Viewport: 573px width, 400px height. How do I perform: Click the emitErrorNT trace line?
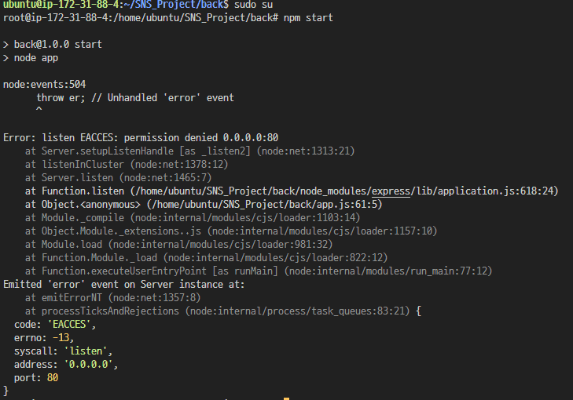(113, 298)
